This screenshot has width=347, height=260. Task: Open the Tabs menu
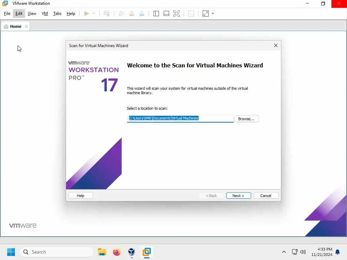(57, 14)
